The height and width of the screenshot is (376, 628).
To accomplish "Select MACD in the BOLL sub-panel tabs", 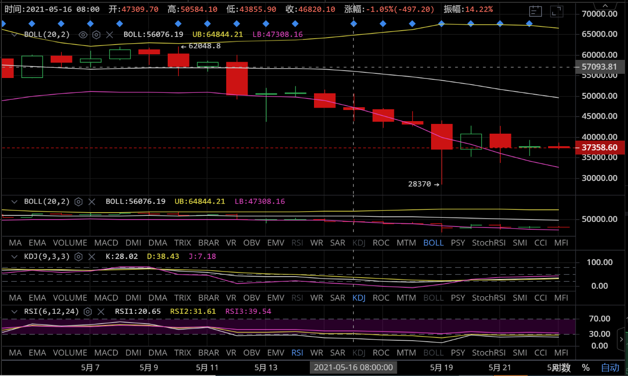I will click(x=106, y=243).
